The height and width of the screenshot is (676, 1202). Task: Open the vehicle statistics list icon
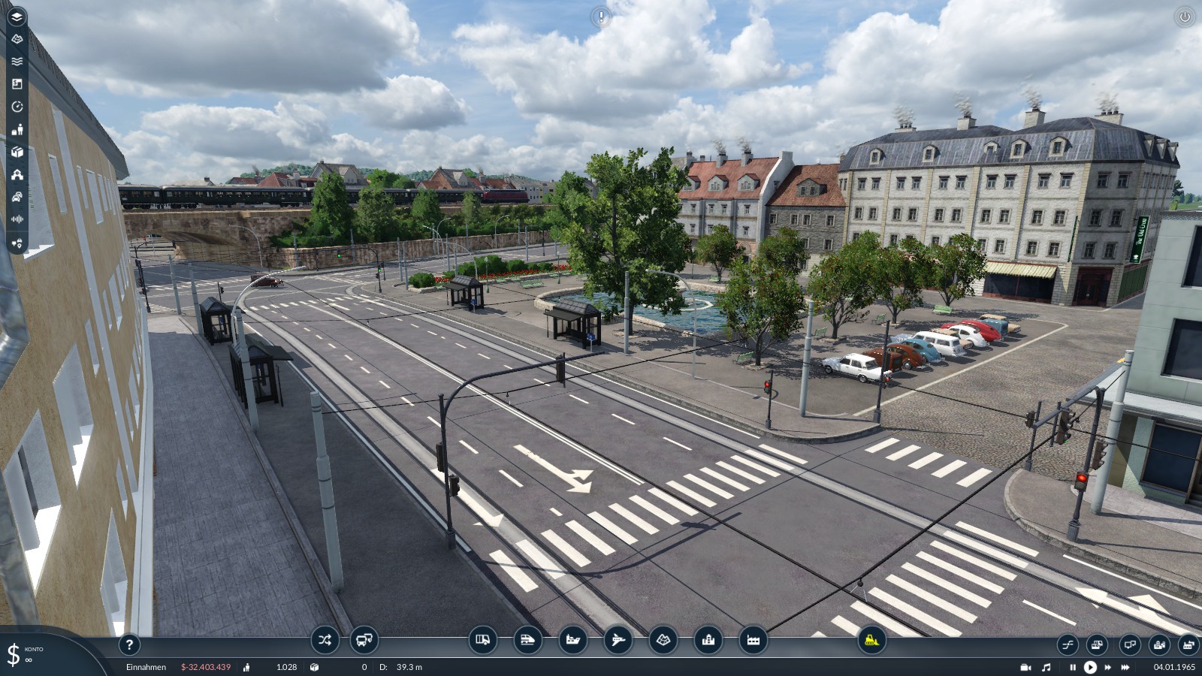pyautogui.click(x=1098, y=644)
